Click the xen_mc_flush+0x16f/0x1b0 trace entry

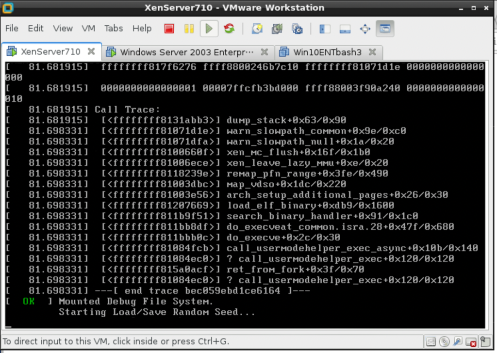click(298, 152)
